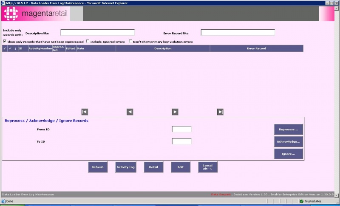Go to the previous page of records

[x=130, y=112]
